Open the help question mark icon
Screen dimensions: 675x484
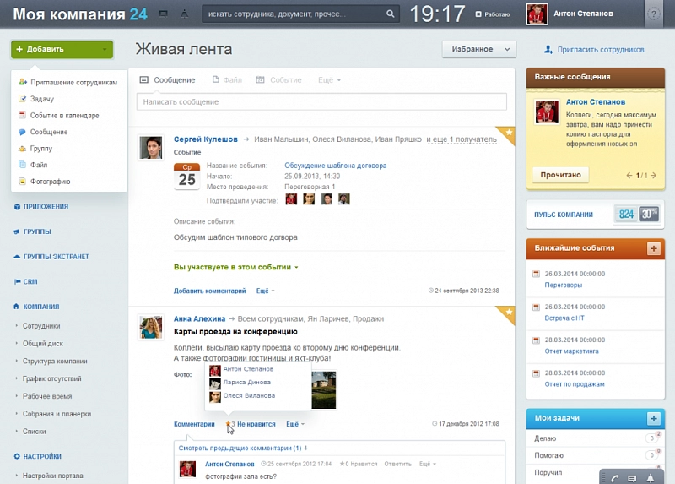[x=654, y=14]
